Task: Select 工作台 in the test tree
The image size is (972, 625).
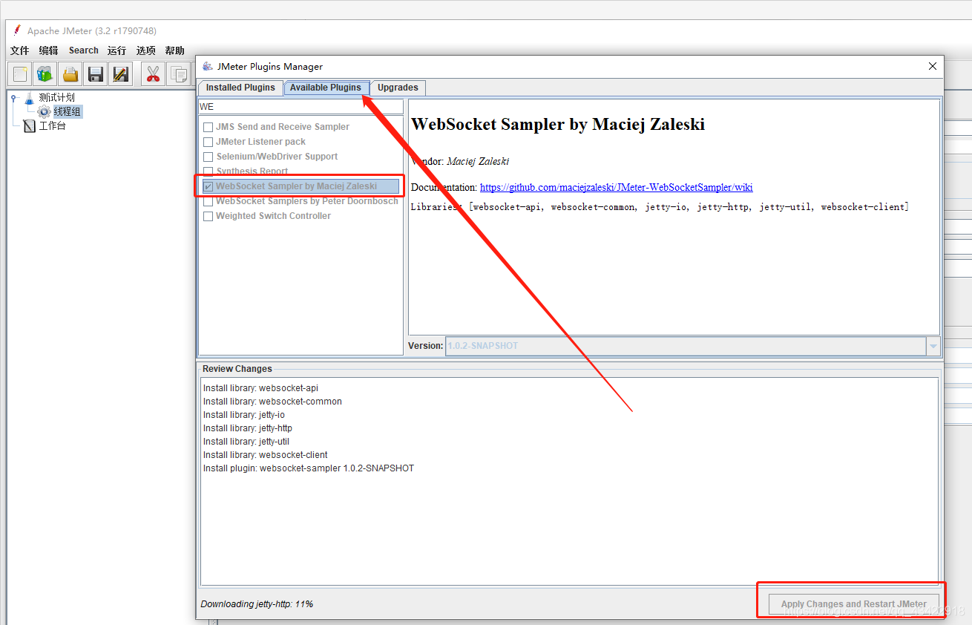Action: (x=52, y=126)
